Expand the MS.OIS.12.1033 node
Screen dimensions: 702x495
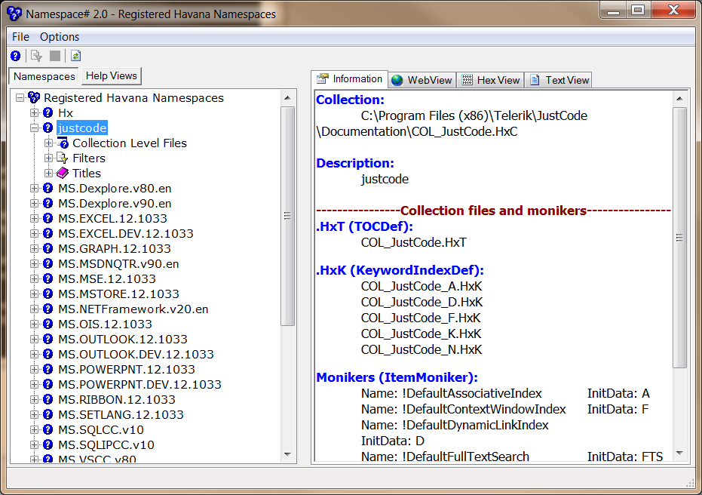(x=34, y=324)
